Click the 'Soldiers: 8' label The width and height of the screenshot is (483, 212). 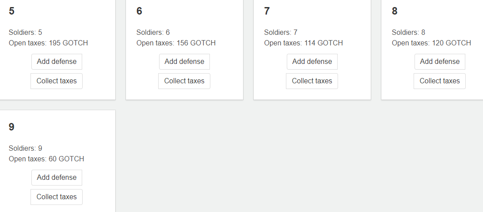[408, 32]
